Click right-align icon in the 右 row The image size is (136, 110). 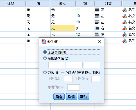pos(97,28)
